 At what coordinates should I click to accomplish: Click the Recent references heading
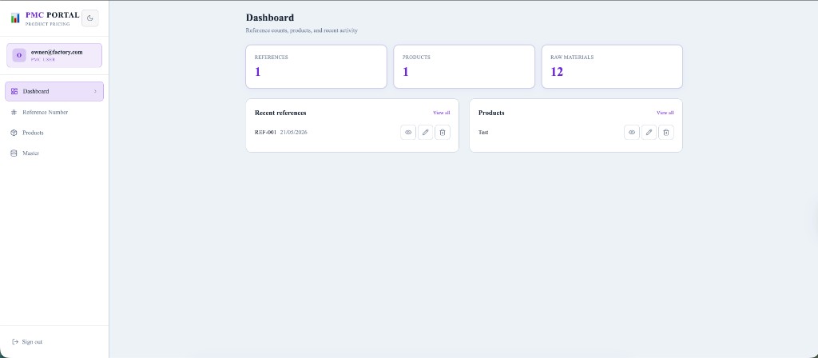[280, 113]
